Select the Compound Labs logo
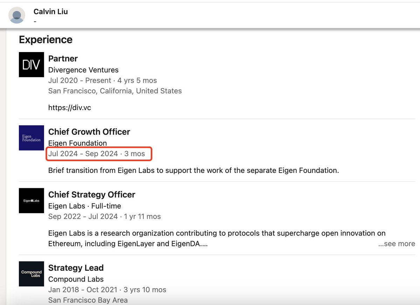This screenshot has width=420, height=305. 32,274
